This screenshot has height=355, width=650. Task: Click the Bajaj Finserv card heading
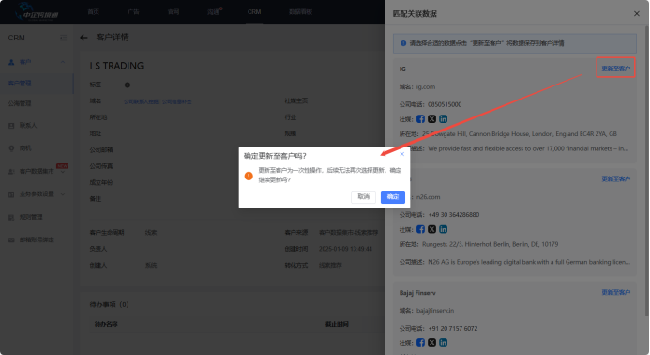pyautogui.click(x=417, y=293)
